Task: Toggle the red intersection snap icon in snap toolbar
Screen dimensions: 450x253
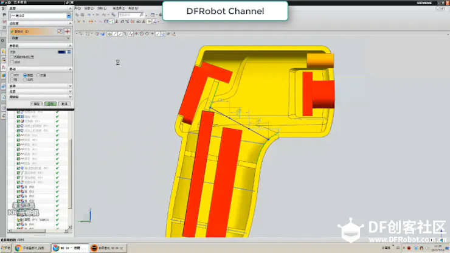Action: click(136, 34)
